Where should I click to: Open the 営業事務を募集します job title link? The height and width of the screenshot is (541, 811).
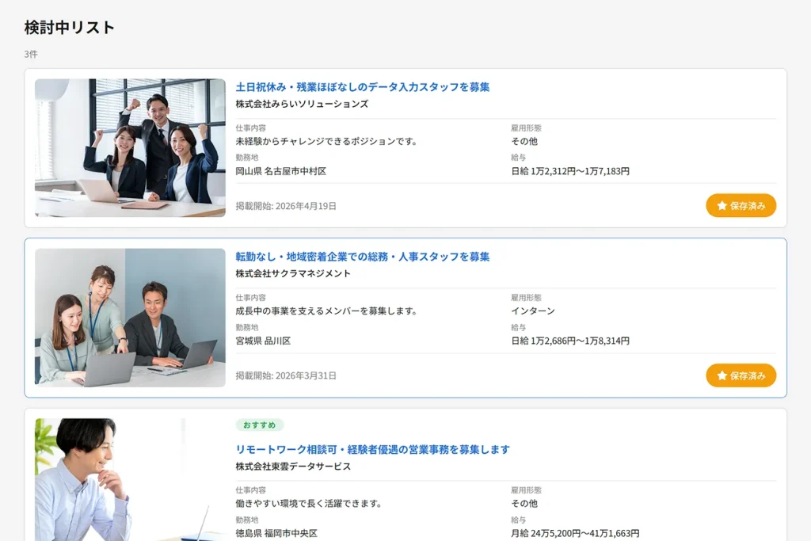(373, 449)
